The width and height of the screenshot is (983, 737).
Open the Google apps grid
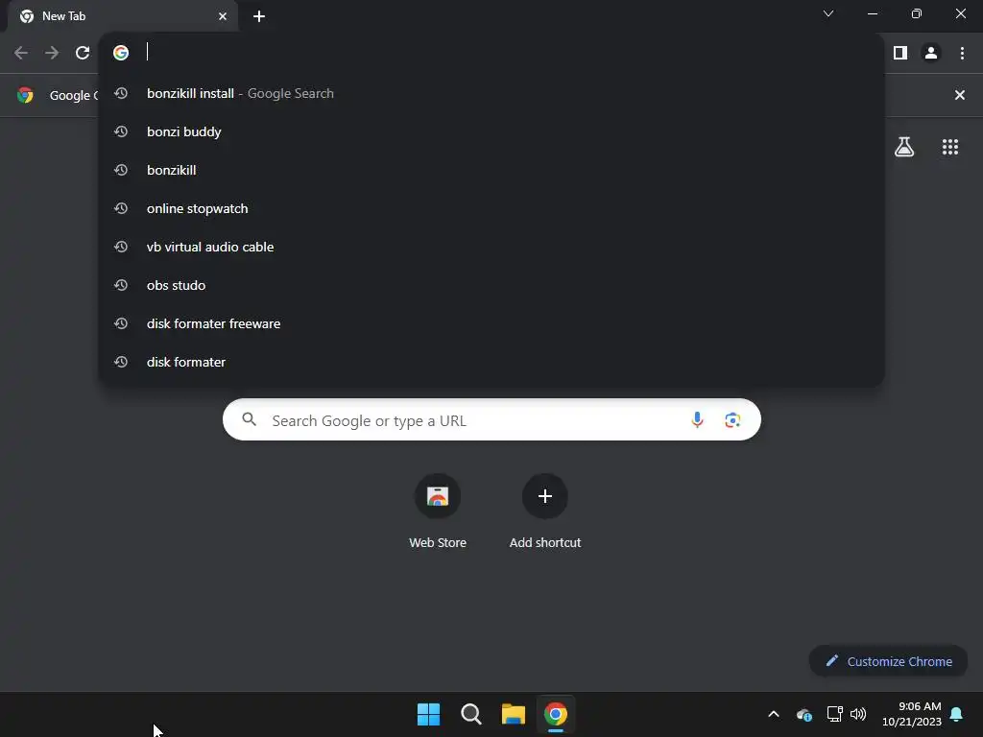[949, 147]
